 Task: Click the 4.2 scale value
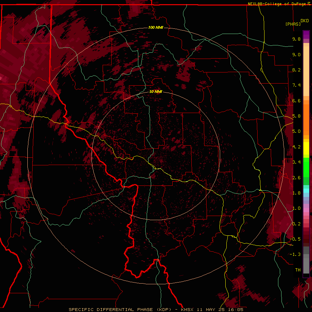296,147
